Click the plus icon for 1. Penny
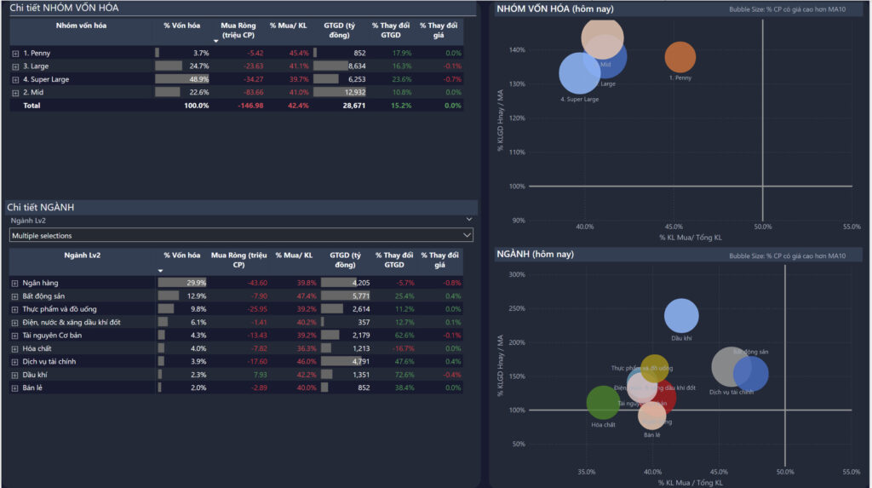The image size is (872, 488). point(15,54)
